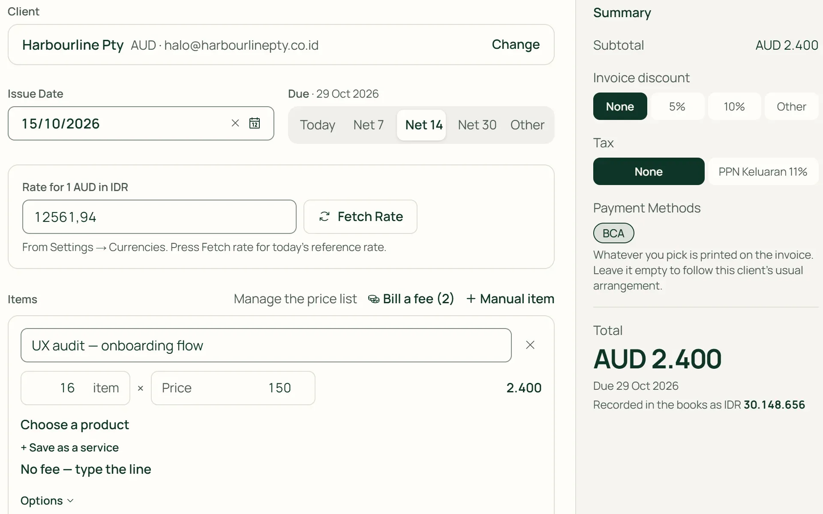The height and width of the screenshot is (514, 823).
Task: Apply PPN Keluaran 11% tax
Action: pyautogui.click(x=763, y=171)
